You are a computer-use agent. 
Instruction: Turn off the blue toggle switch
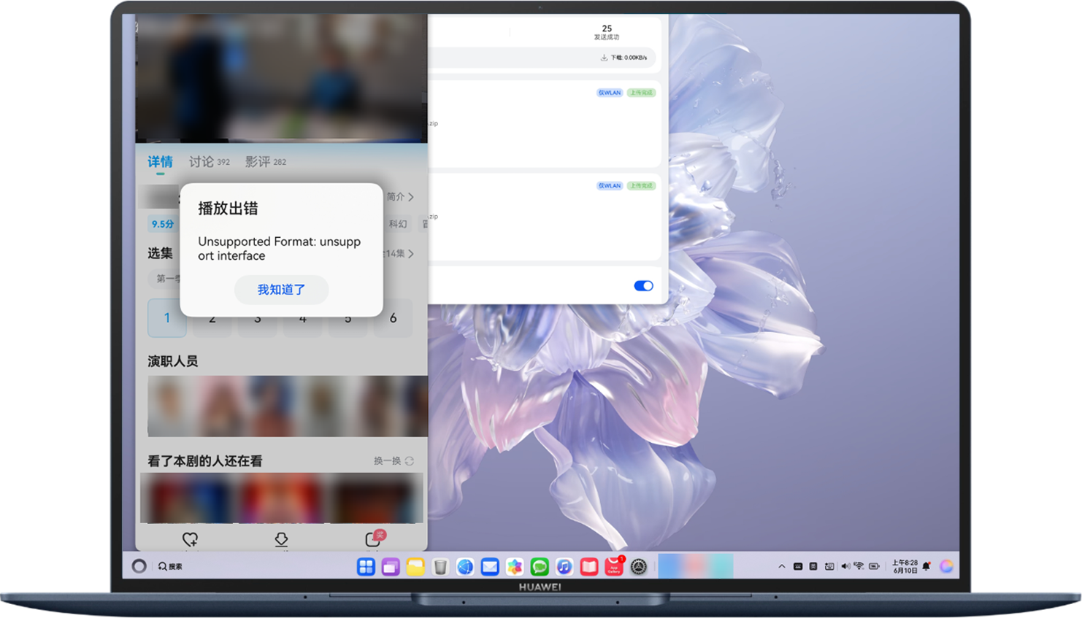coord(643,286)
